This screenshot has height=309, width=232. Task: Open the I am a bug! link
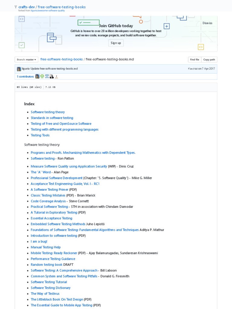pyautogui.click(x=39, y=241)
